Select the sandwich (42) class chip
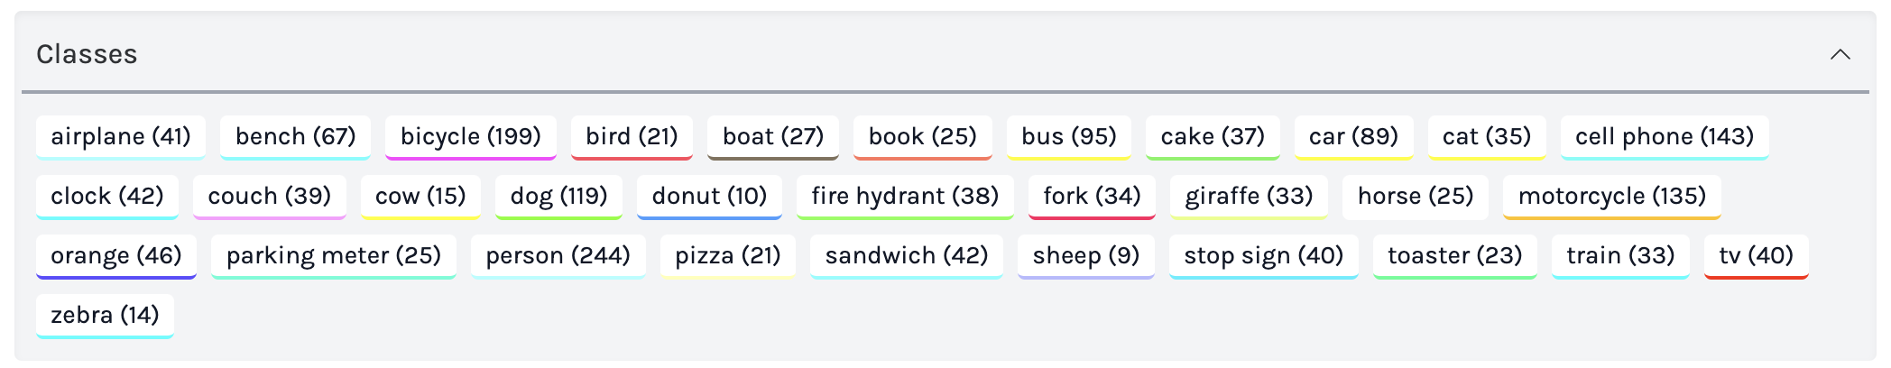 coord(906,255)
